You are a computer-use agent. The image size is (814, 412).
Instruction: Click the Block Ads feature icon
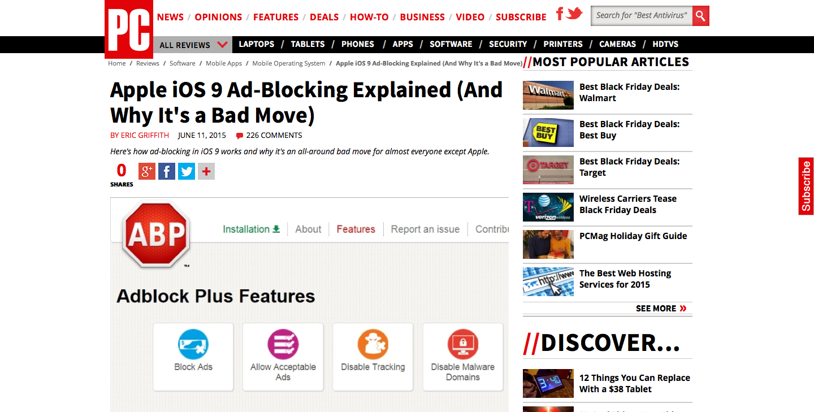(x=193, y=344)
